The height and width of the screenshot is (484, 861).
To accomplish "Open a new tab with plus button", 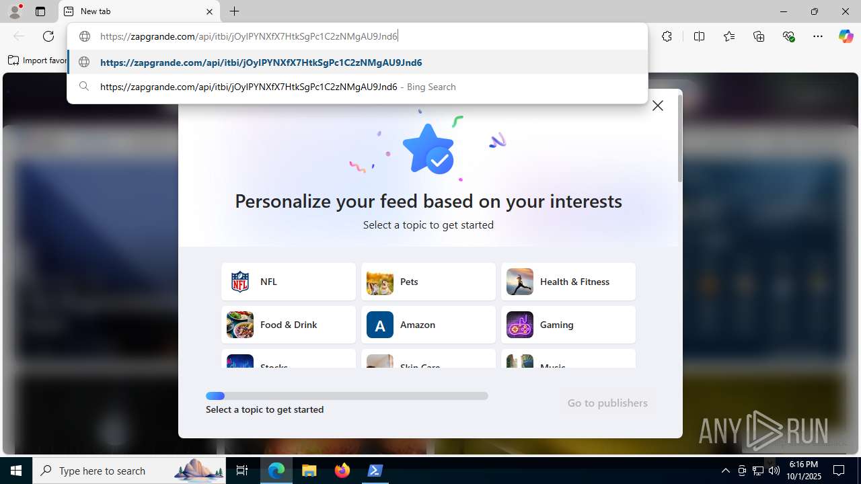I will [234, 11].
